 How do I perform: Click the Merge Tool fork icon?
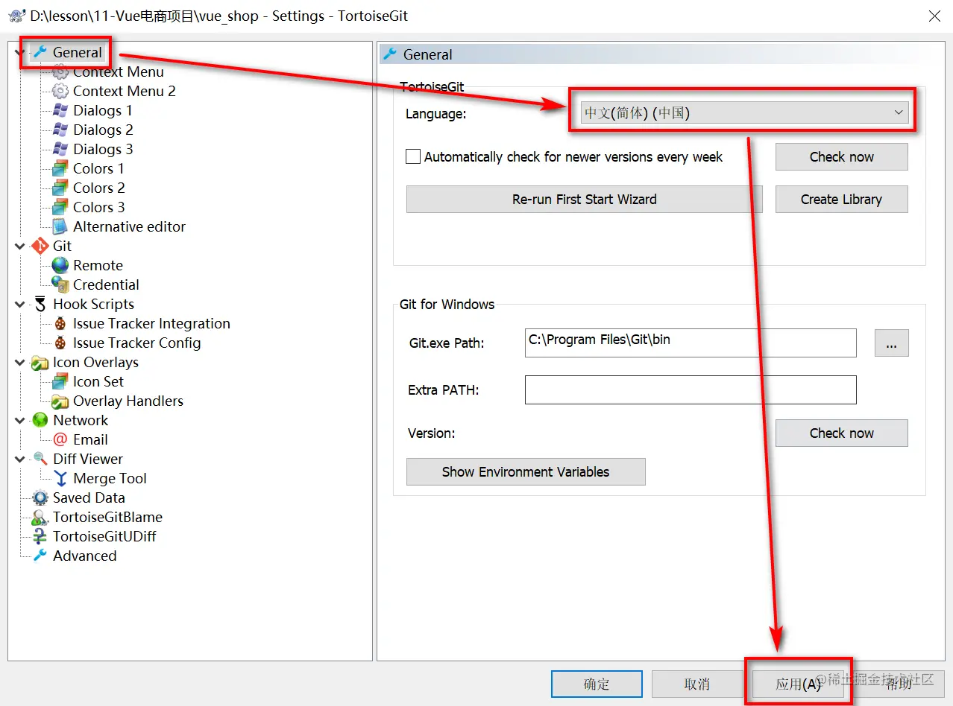(x=60, y=478)
